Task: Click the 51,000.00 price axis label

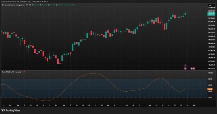Action: click(x=212, y=22)
